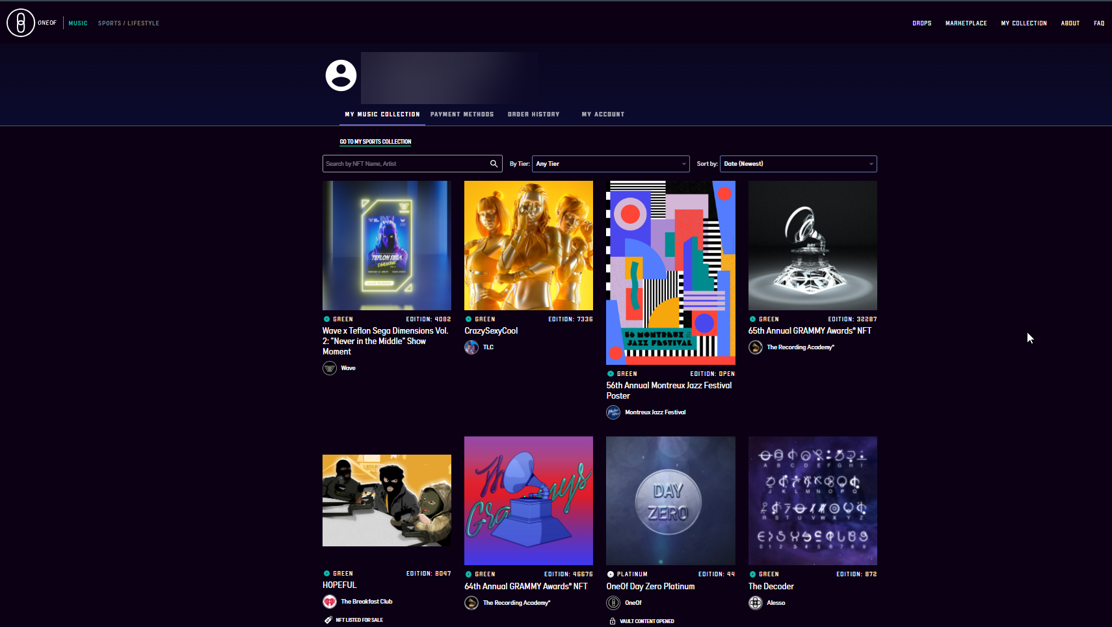Open the Wave x Teflon Sega title link

coord(386,341)
